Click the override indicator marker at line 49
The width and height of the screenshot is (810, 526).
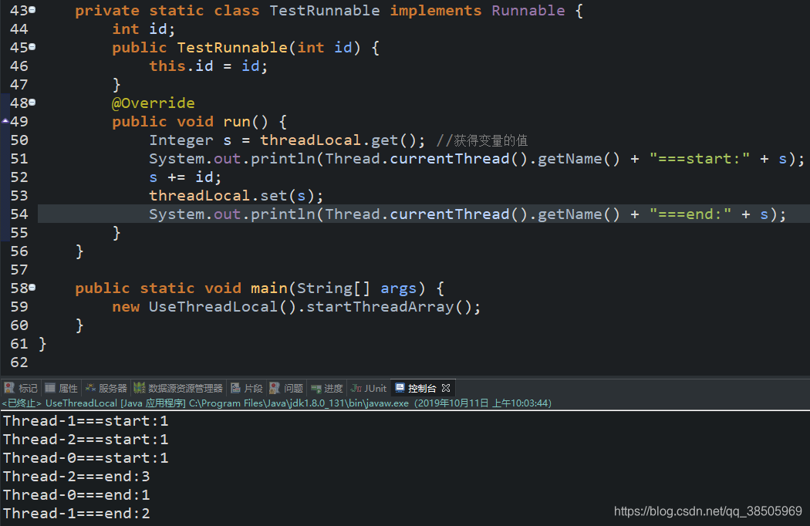5,121
